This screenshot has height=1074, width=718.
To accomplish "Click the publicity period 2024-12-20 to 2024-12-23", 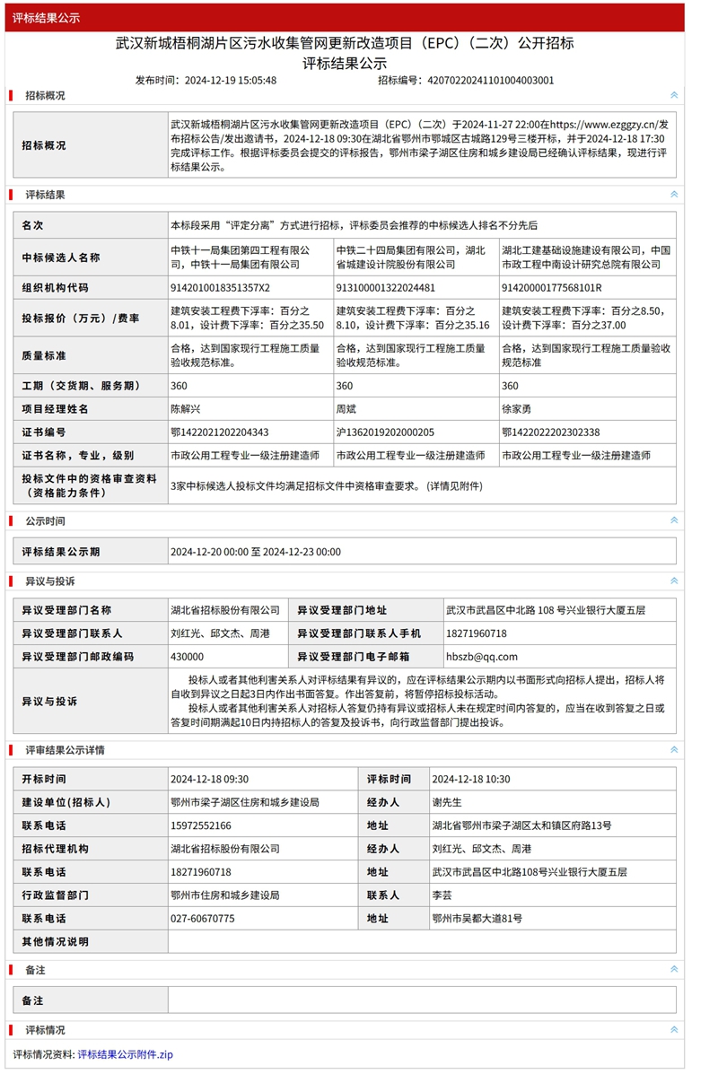I will [x=256, y=552].
